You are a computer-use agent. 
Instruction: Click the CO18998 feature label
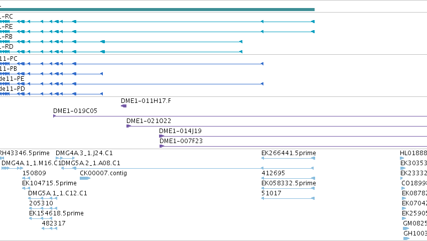tap(414, 183)
